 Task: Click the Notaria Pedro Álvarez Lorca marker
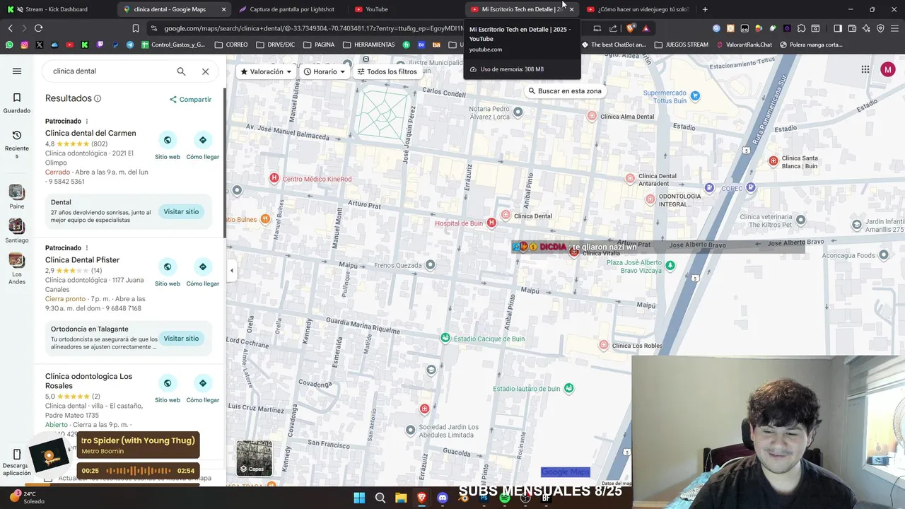point(518,112)
